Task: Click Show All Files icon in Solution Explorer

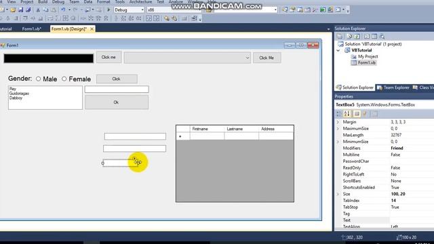Action: (x=350, y=36)
